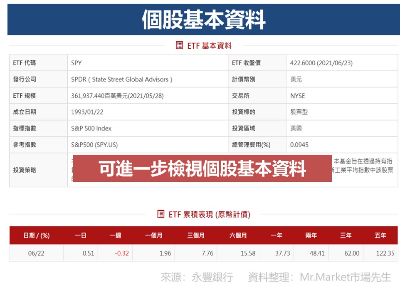This screenshot has height=290, width=400.
Task: Select the S&P 500 Index value
Action: point(91,129)
